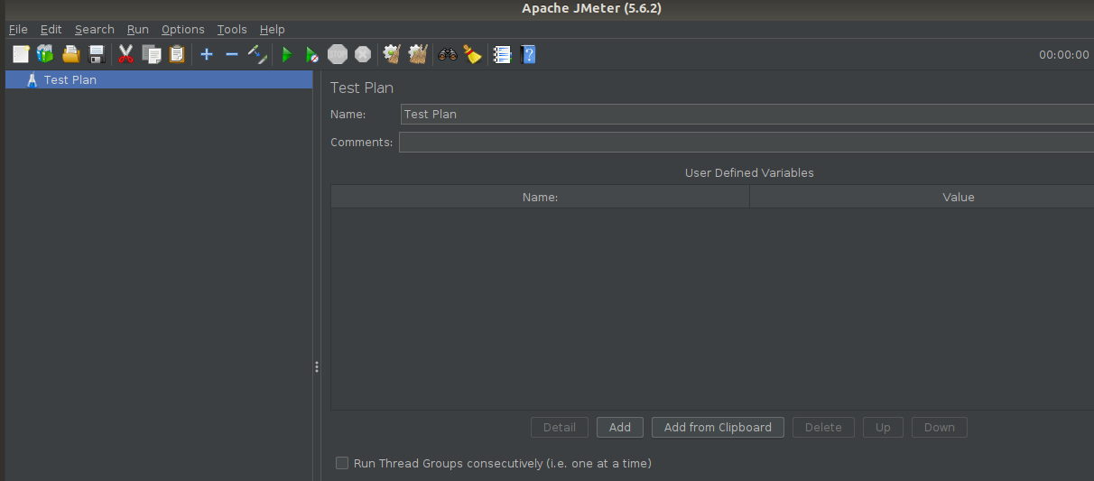
Task: Click the Detail button
Action: click(560, 427)
